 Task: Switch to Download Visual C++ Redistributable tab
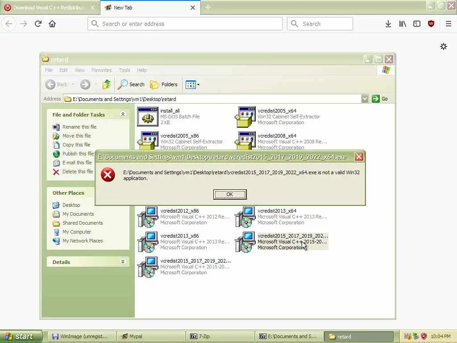click(x=50, y=8)
